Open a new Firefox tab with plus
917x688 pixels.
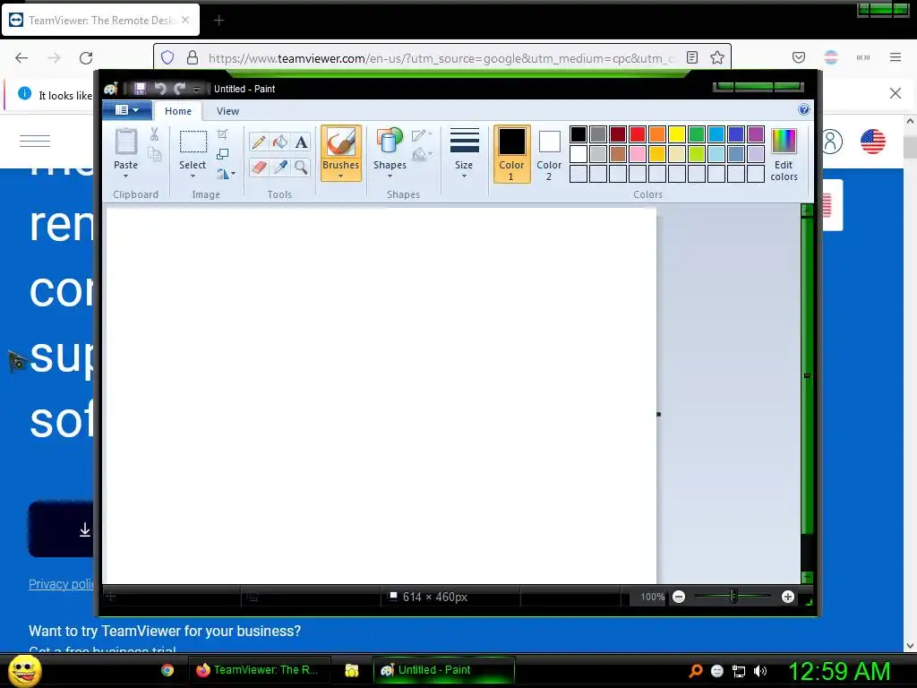[219, 21]
